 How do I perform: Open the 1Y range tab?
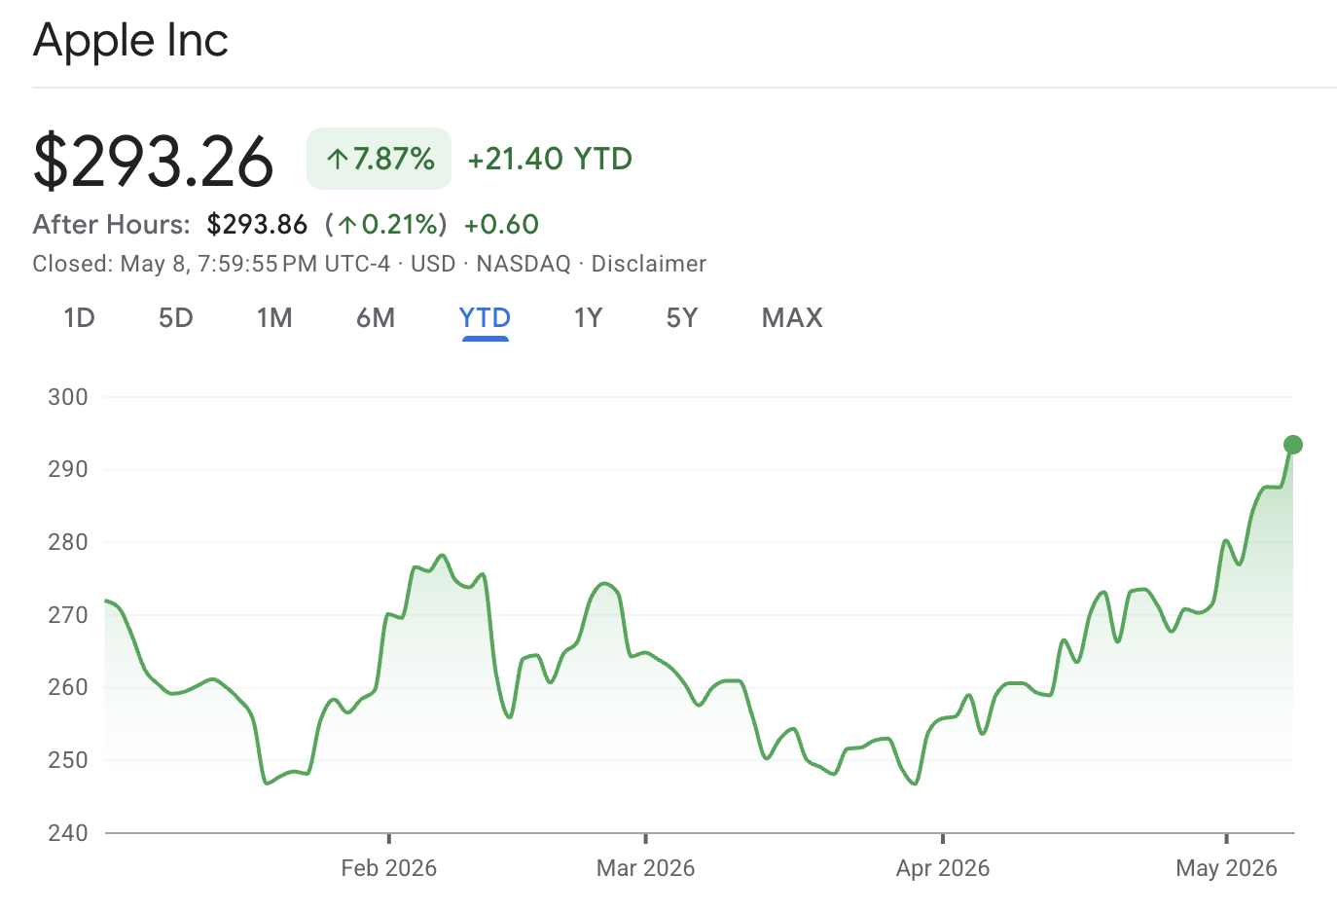click(588, 318)
